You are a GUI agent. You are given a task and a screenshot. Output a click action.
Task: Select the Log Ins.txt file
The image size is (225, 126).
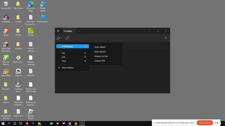pyautogui.click(x=18, y=113)
